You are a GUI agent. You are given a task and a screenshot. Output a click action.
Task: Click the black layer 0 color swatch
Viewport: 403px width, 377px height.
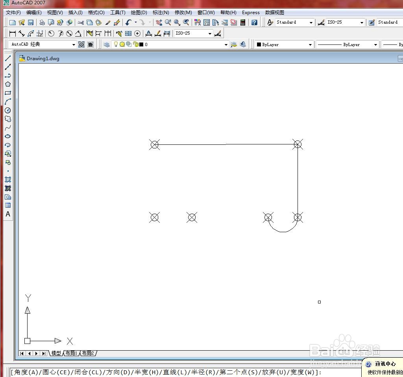(141, 44)
